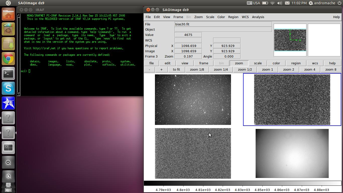Viewport: 343px width, 193px height.
Task: Open the WCS menu in ds9
Action: [245, 17]
